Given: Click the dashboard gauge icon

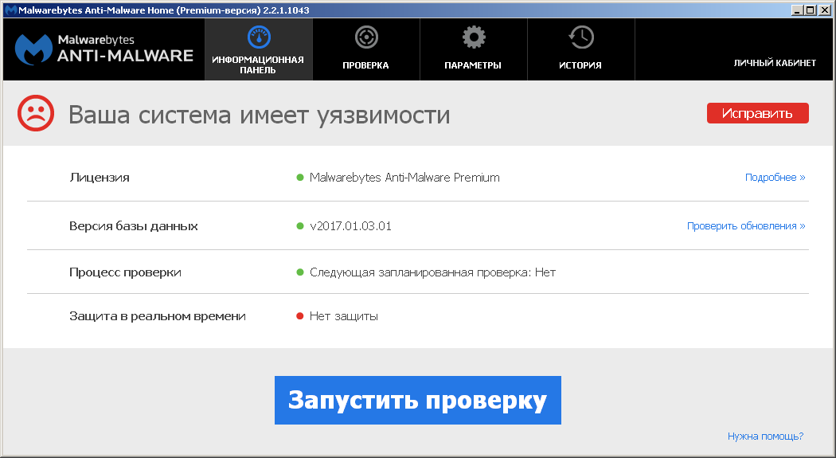Looking at the screenshot, I should [x=259, y=37].
